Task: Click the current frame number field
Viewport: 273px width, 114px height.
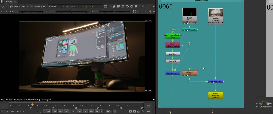Action: (x=73, y=111)
